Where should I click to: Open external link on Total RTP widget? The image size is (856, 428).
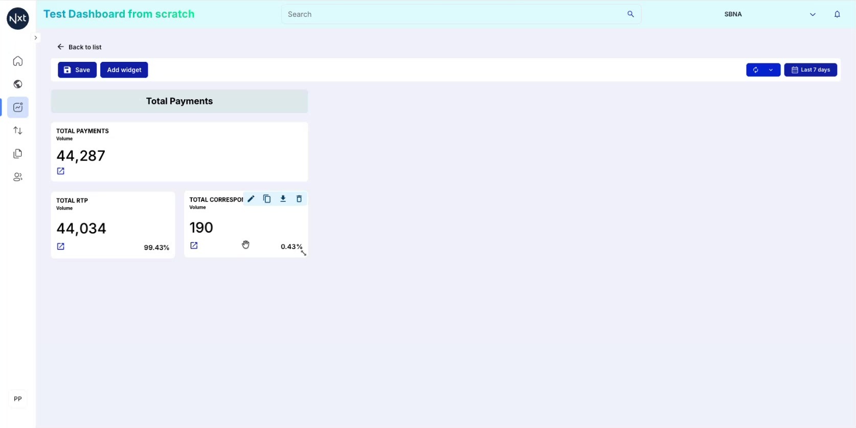coord(61,246)
